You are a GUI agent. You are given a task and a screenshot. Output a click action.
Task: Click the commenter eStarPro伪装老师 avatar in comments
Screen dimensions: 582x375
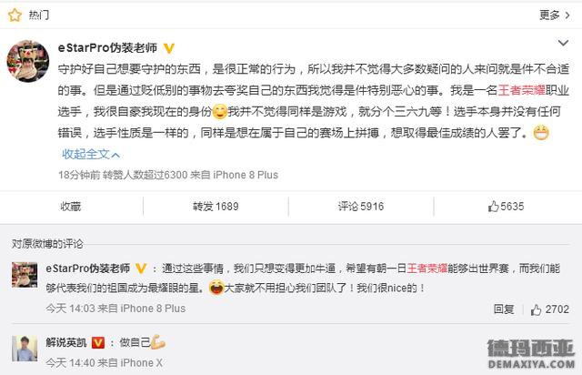point(25,275)
